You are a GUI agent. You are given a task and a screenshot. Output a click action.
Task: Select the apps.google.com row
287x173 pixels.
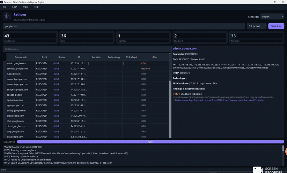pyautogui.click(x=88, y=105)
